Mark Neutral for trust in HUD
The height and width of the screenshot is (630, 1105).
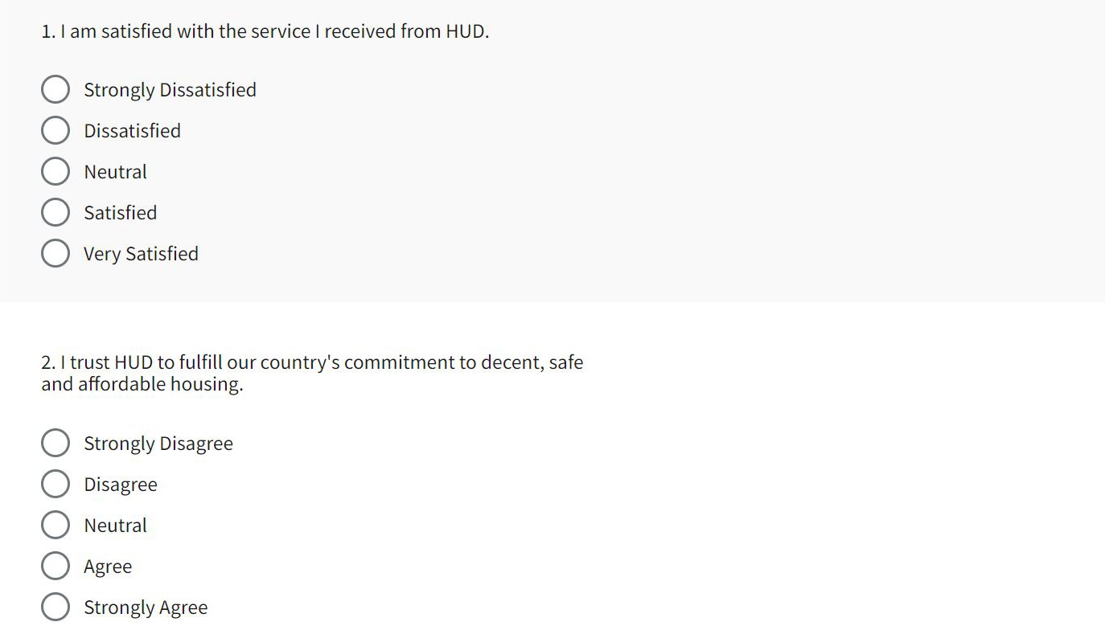pos(55,526)
